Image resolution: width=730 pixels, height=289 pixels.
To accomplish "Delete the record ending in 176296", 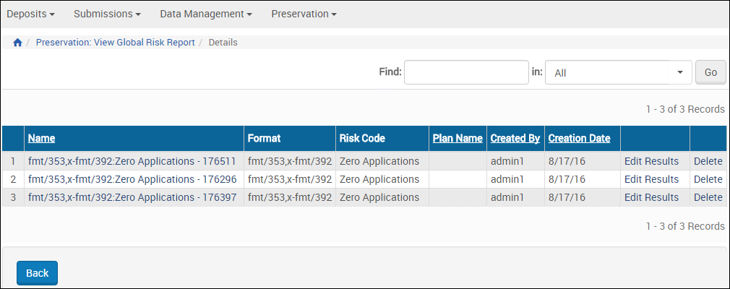I will click(x=708, y=179).
